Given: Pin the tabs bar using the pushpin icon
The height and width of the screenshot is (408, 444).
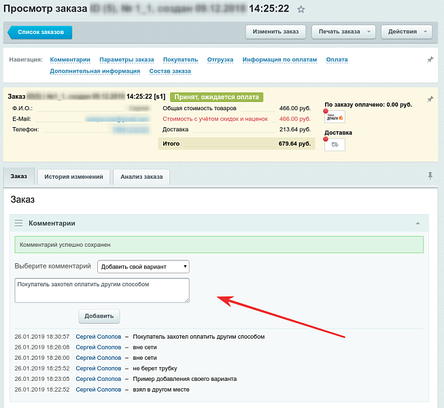Looking at the screenshot, I should point(430,175).
